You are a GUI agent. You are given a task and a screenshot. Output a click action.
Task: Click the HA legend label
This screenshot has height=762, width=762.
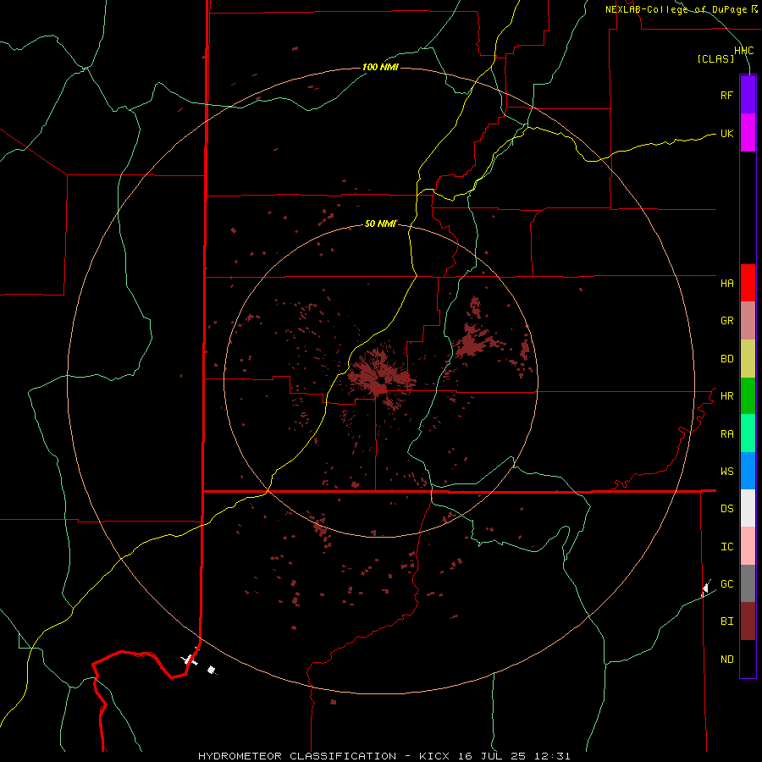click(x=726, y=284)
